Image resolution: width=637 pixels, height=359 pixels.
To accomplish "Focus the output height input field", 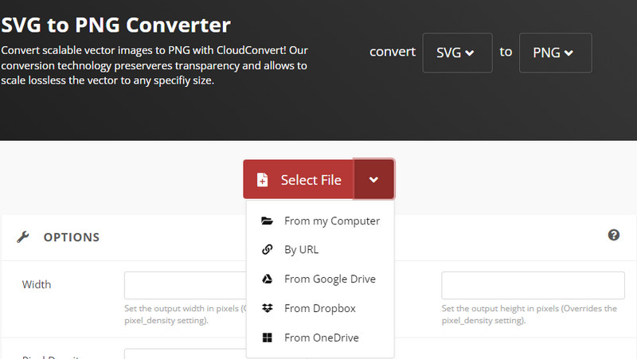I will click(533, 285).
